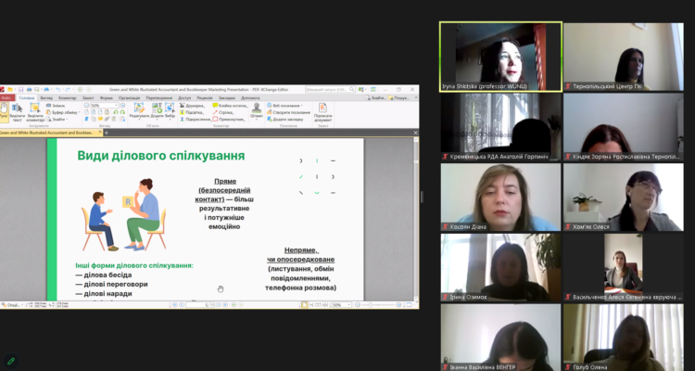Click the document vertical scrollbar
This screenshot has height=371, width=695.
[416, 219]
